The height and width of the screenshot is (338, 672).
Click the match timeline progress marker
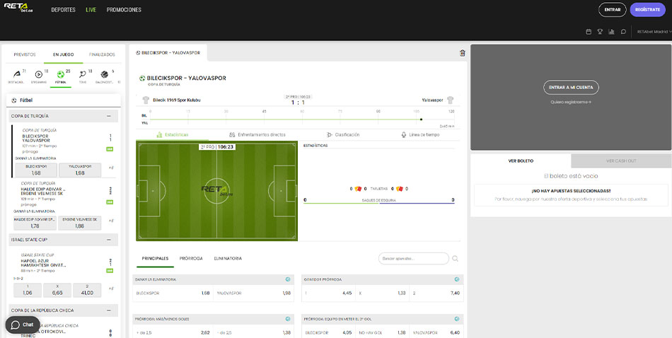422,120
